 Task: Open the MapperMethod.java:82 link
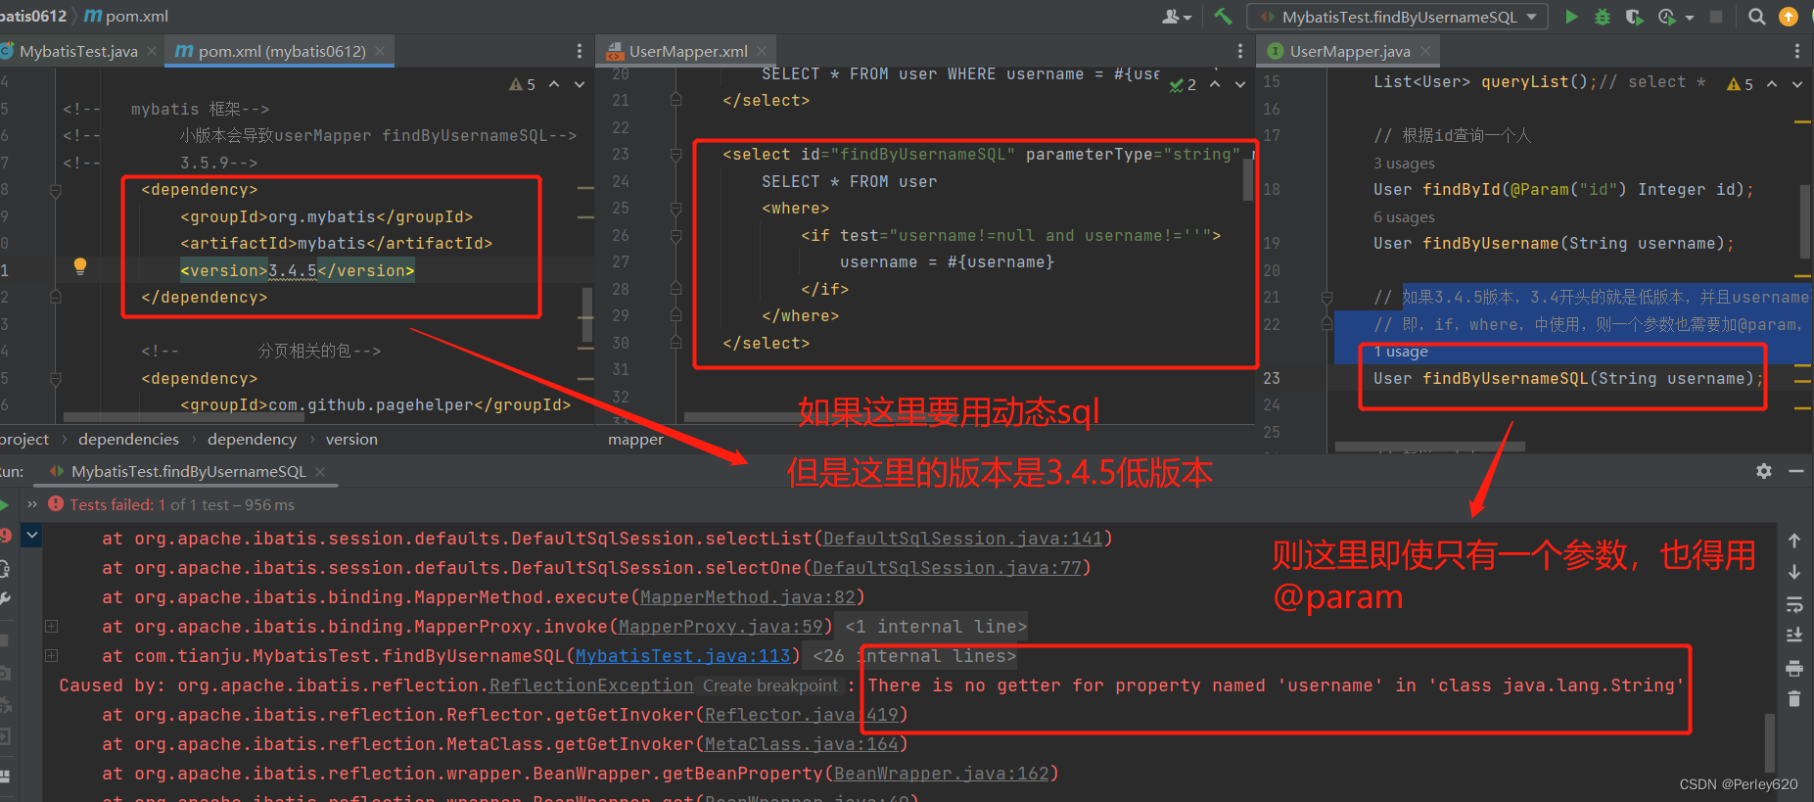point(748,597)
